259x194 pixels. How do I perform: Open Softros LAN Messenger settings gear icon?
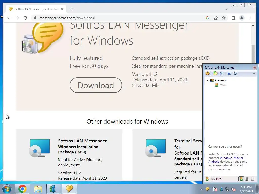(208, 73)
